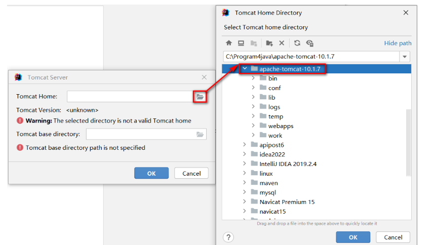Close the Tomcat Server dialog

(x=204, y=77)
